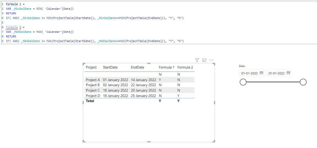Click the Total row Formula 2 value
Screen dimensions: 317x148
tap(179, 101)
